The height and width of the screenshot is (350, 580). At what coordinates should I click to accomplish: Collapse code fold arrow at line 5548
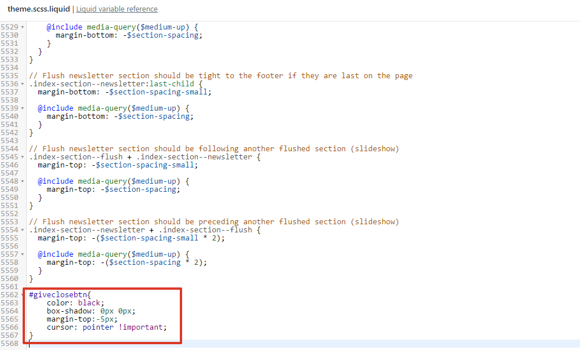pos(23,181)
